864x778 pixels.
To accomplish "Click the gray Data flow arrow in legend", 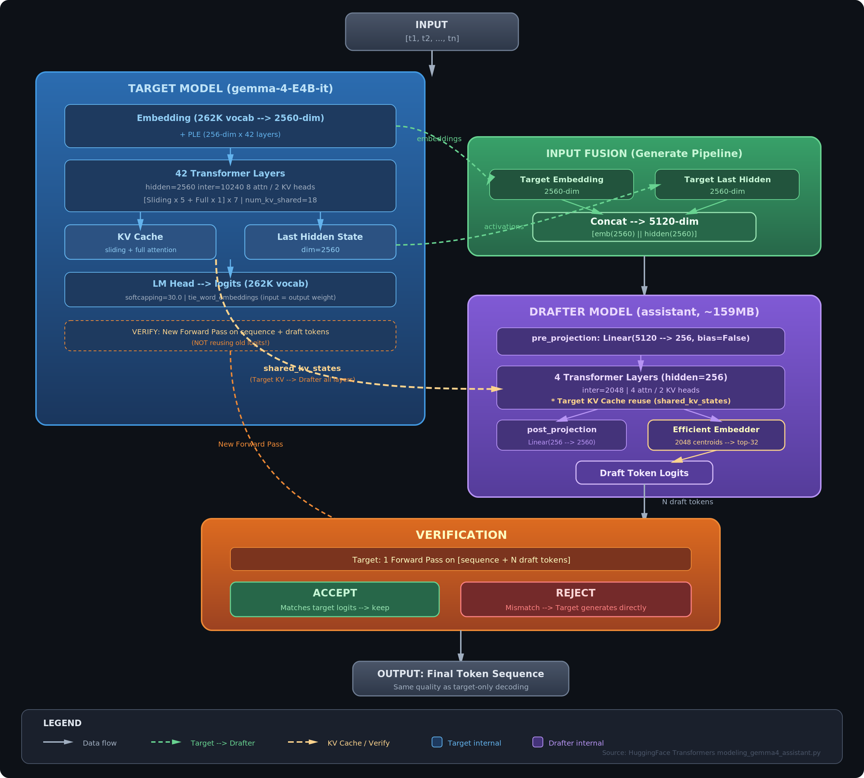I will pos(58,742).
